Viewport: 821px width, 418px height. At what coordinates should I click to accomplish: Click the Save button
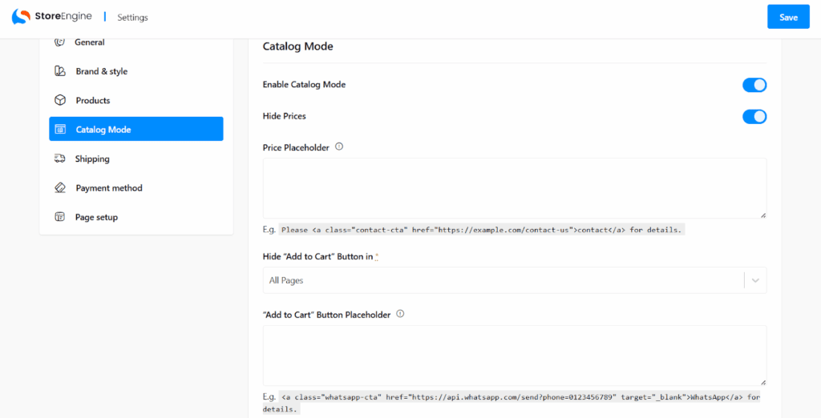[788, 17]
